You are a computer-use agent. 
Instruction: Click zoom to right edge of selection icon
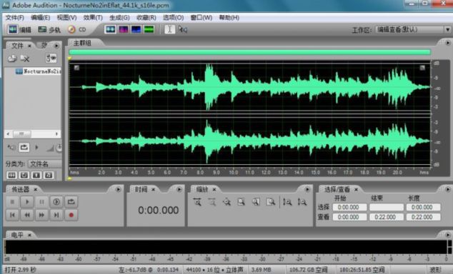coord(271,202)
